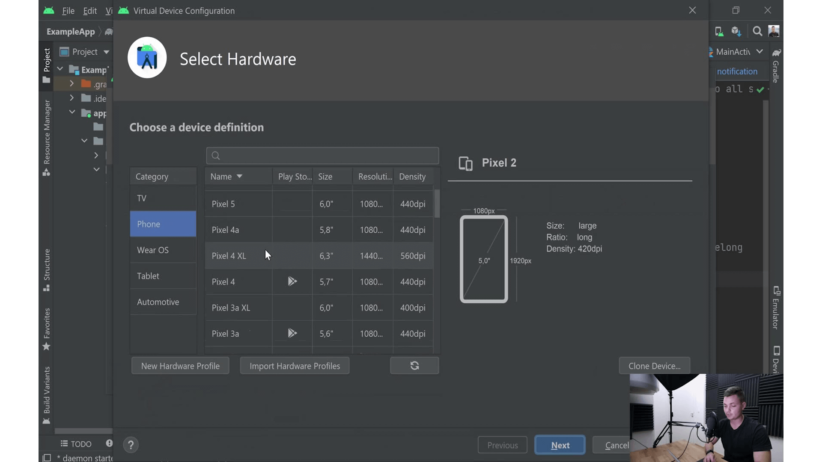Viewport: 822px width, 462px height.
Task: Select the Tablet category
Action: 147,275
